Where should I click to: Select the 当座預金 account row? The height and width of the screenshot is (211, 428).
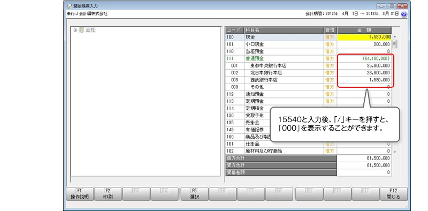[309, 51]
